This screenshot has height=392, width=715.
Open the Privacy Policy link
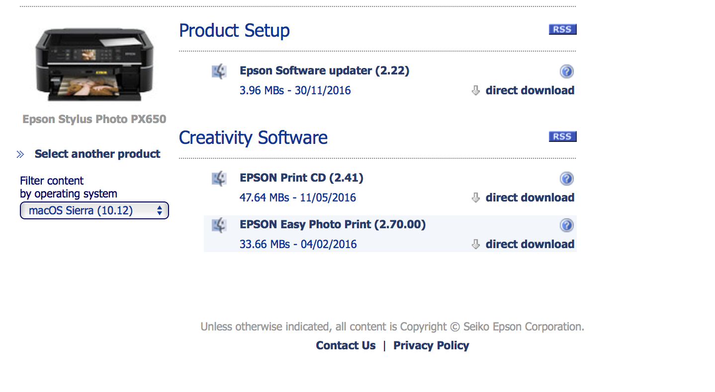[431, 345]
